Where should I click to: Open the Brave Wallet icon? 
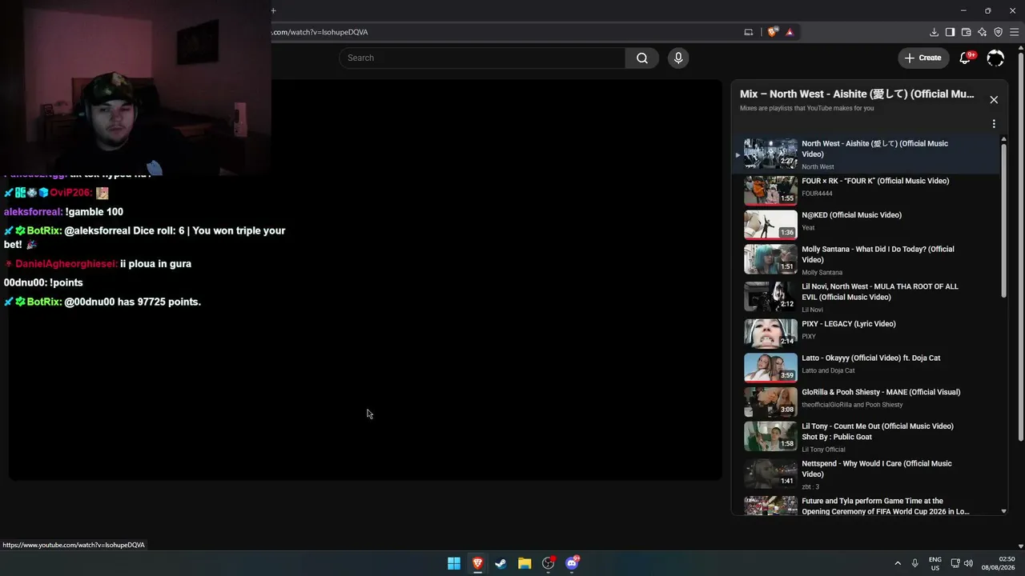(x=966, y=32)
